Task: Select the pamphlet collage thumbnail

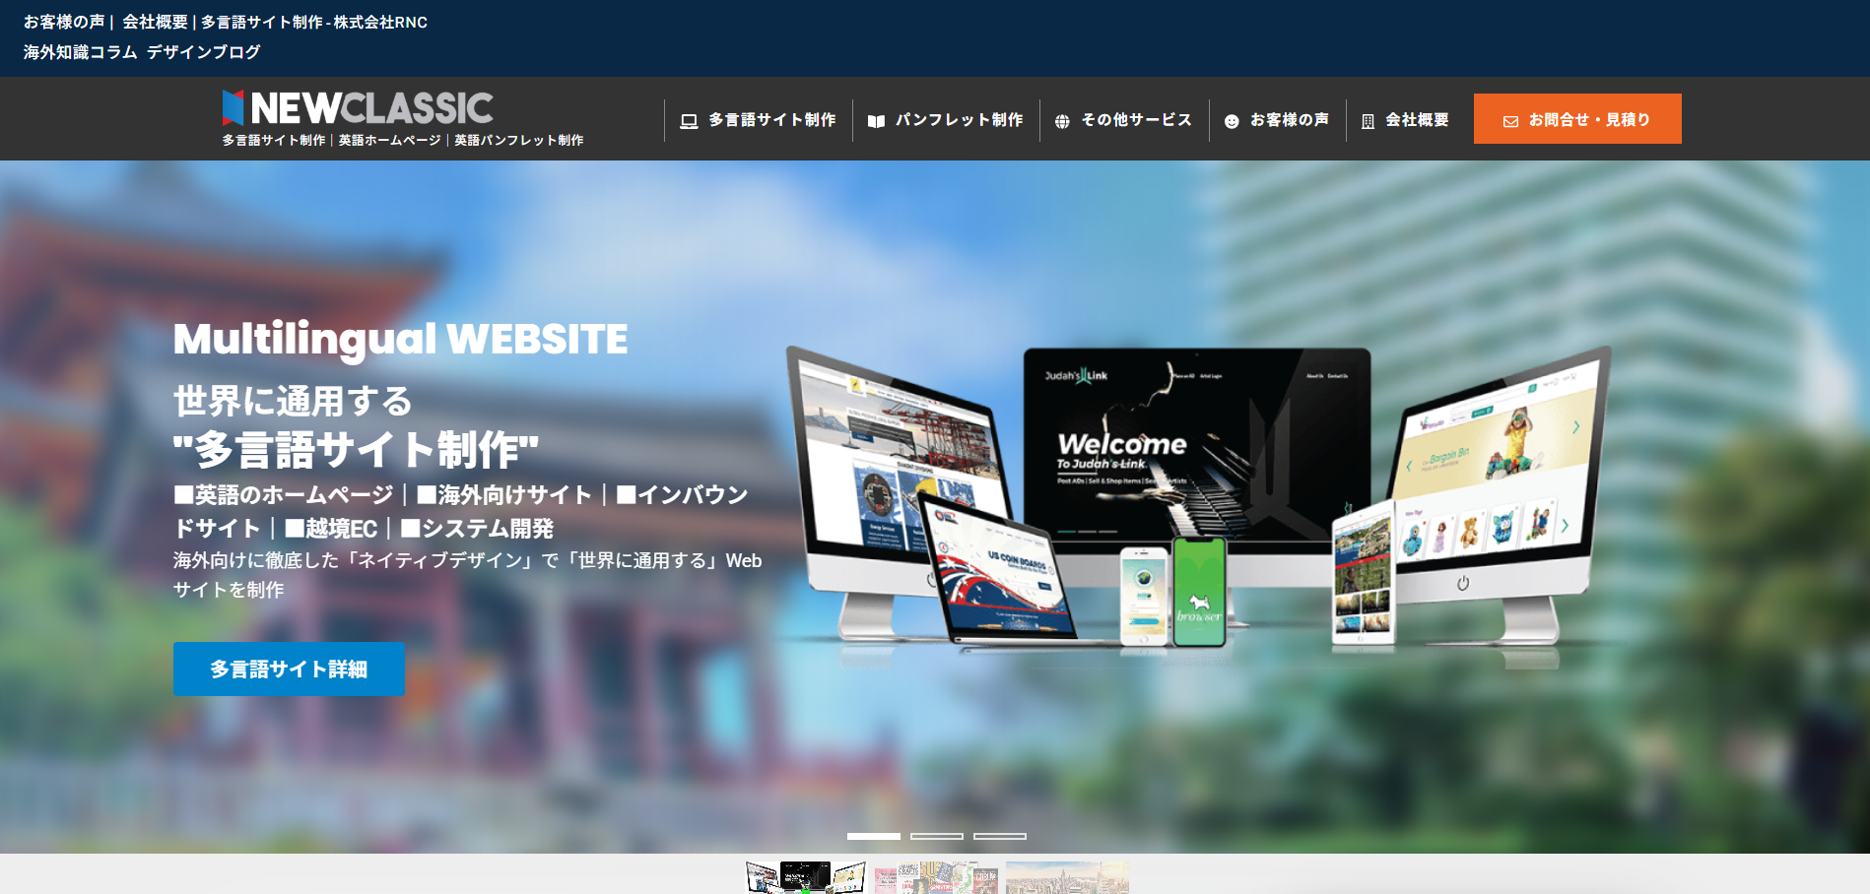Action: pyautogui.click(x=935, y=877)
